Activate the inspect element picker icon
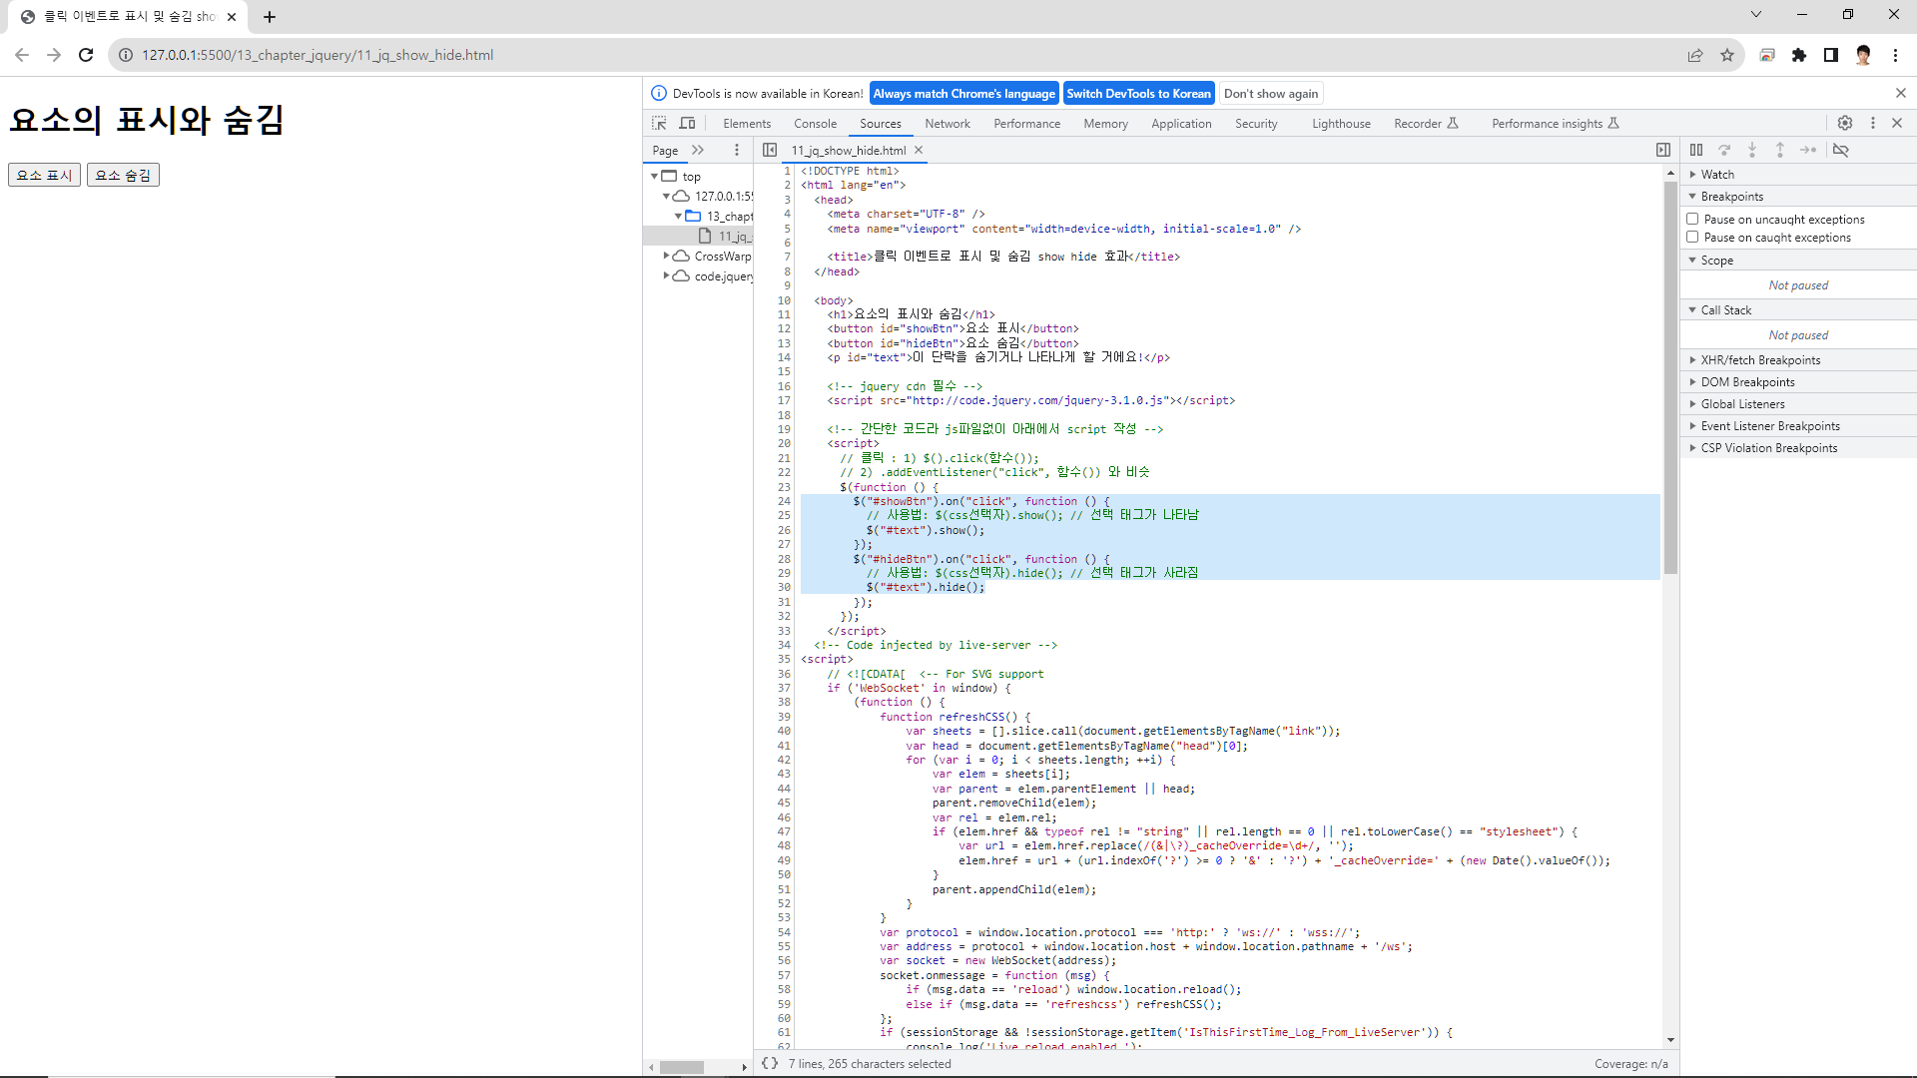 [x=659, y=123]
